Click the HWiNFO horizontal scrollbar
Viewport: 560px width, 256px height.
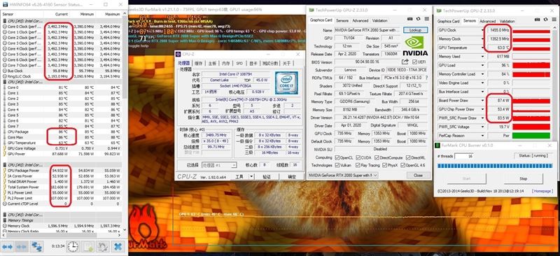(62, 235)
